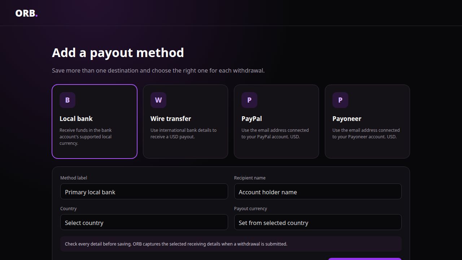Click the Payoneer account description text
The image size is (462, 260).
point(366,134)
